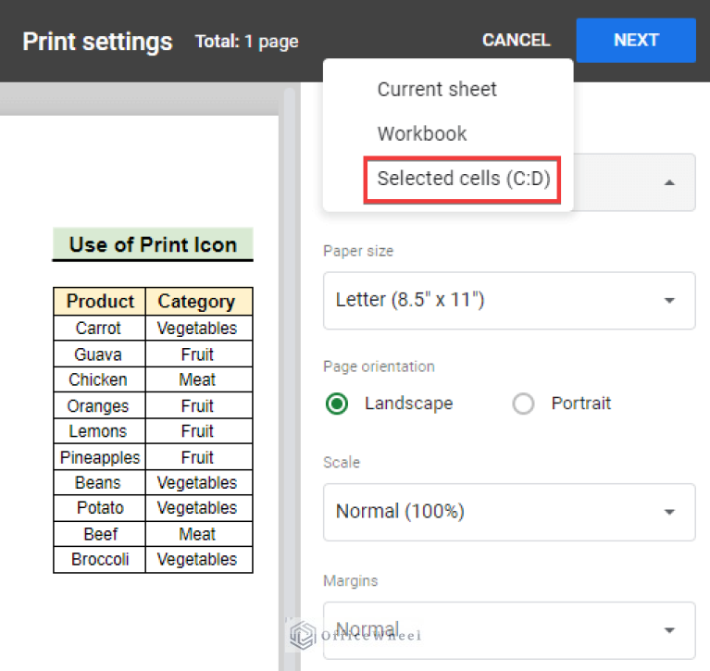Cancel the print settings
Viewport: 710px width, 671px height.
[x=516, y=40]
